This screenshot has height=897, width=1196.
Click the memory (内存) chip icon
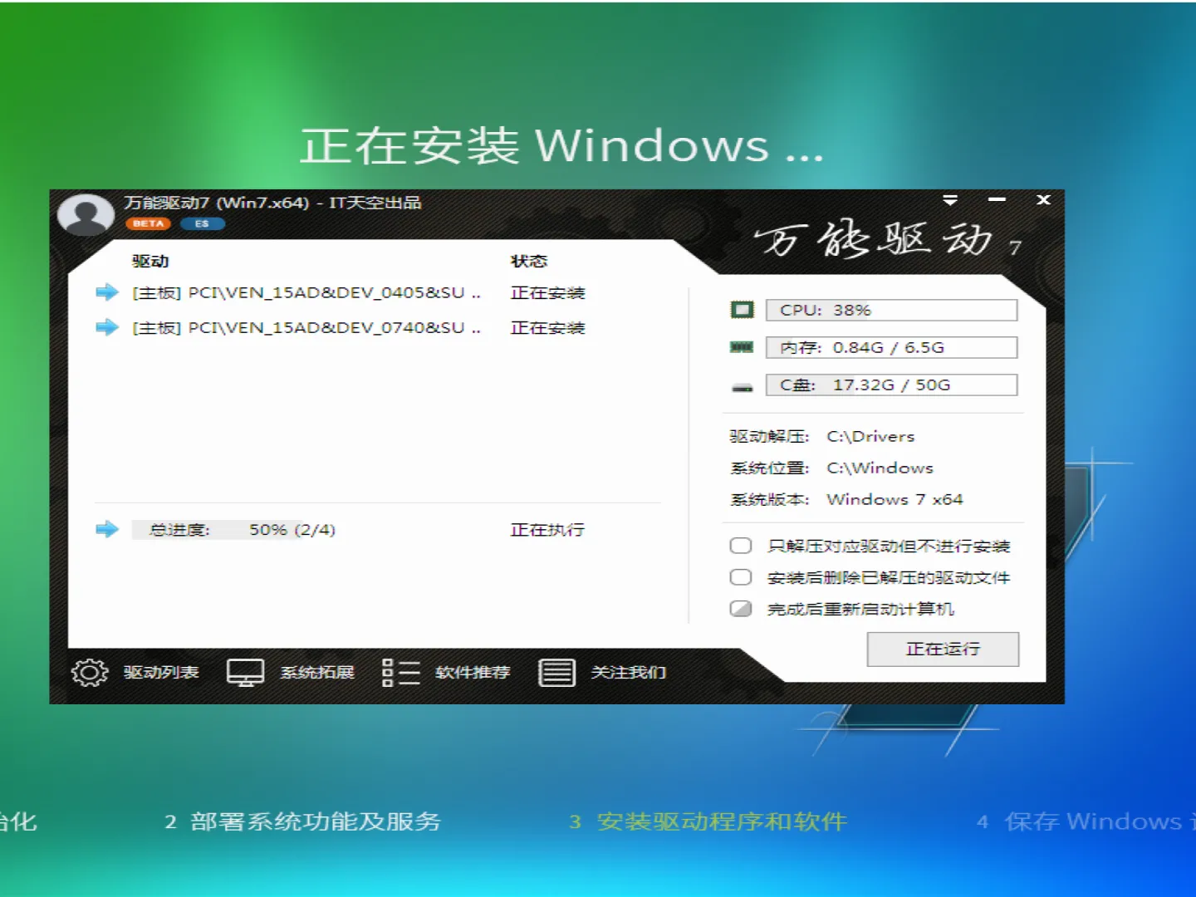(x=742, y=346)
